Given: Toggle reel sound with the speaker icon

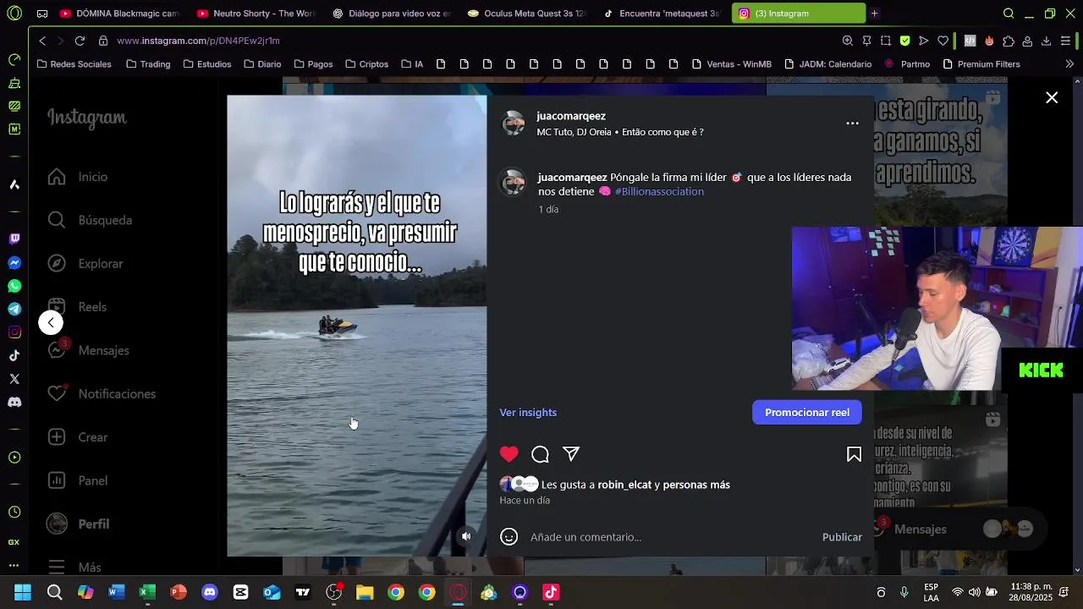Looking at the screenshot, I should pyautogui.click(x=465, y=536).
